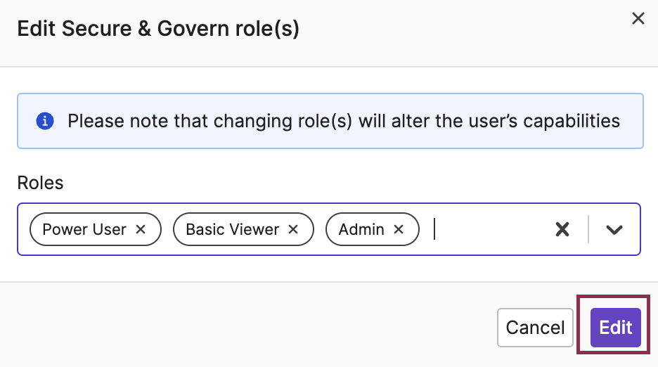Click the separator beside the dropdown chevron
Viewport: 658px width, 367px height.
(x=588, y=229)
